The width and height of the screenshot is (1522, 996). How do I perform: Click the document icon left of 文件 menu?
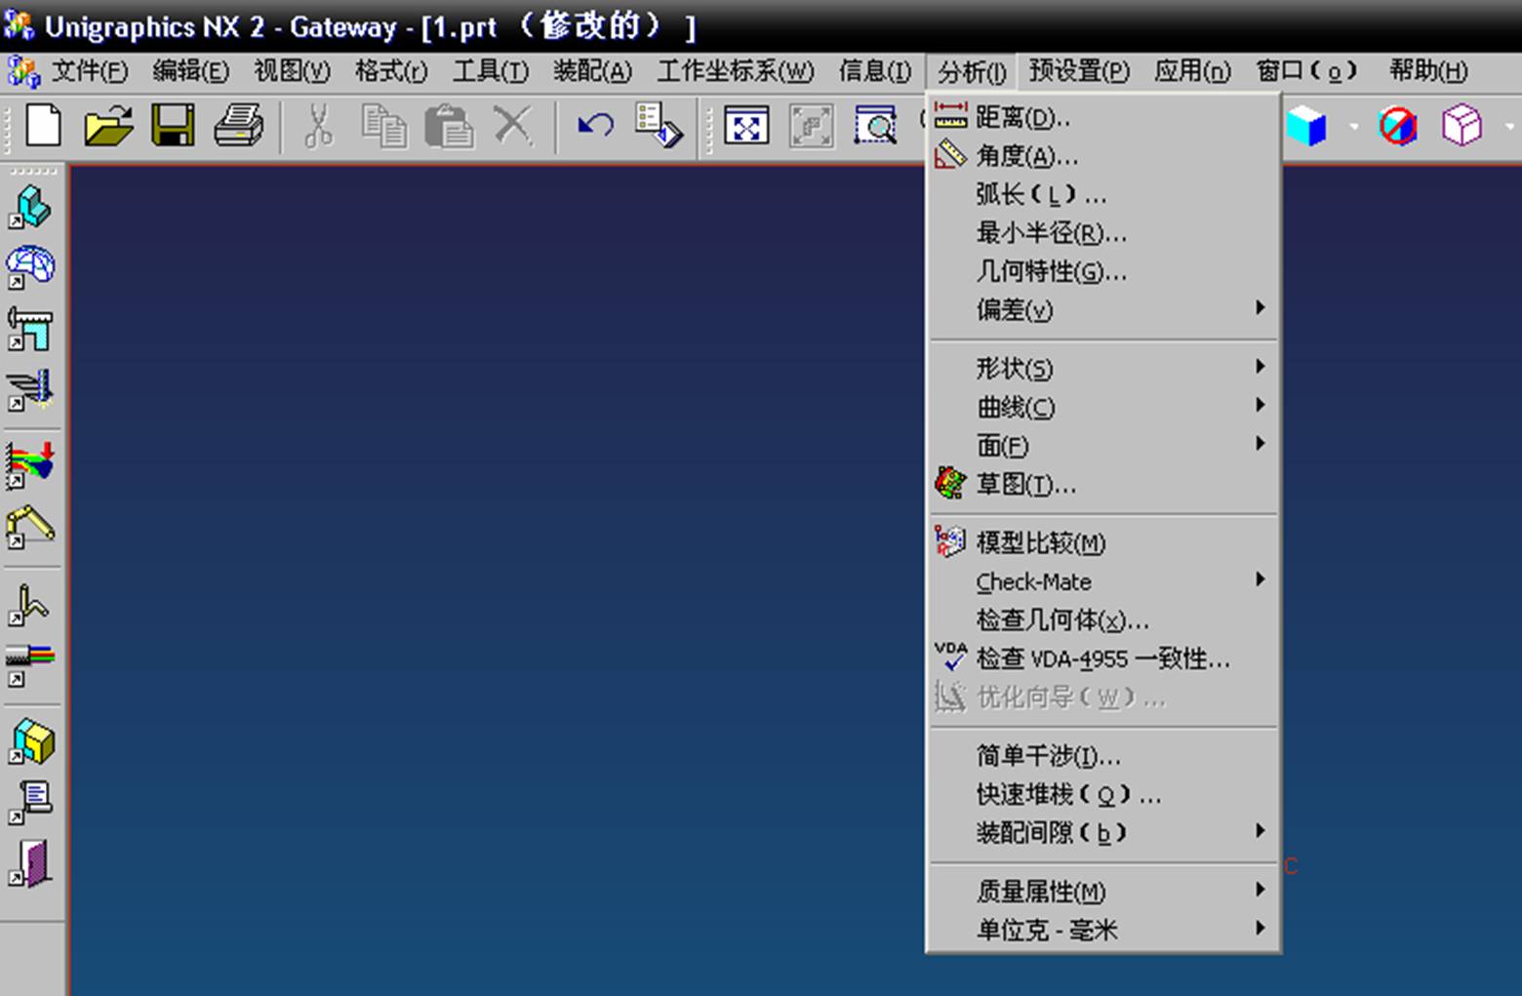pos(23,71)
